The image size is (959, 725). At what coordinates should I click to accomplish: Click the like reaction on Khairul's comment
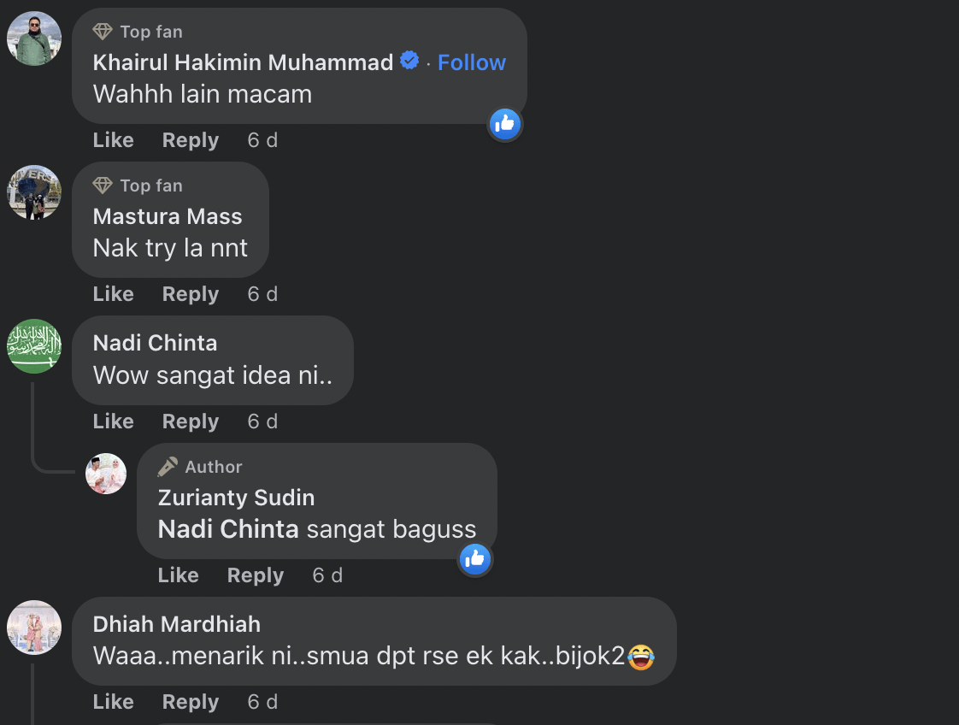pyautogui.click(x=505, y=125)
